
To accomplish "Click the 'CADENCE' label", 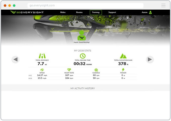I will (96, 73).
